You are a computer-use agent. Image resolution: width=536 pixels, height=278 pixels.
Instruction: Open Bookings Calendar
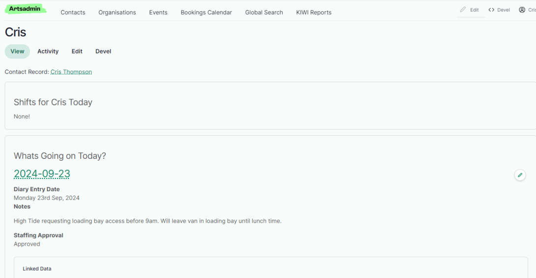pos(206,12)
